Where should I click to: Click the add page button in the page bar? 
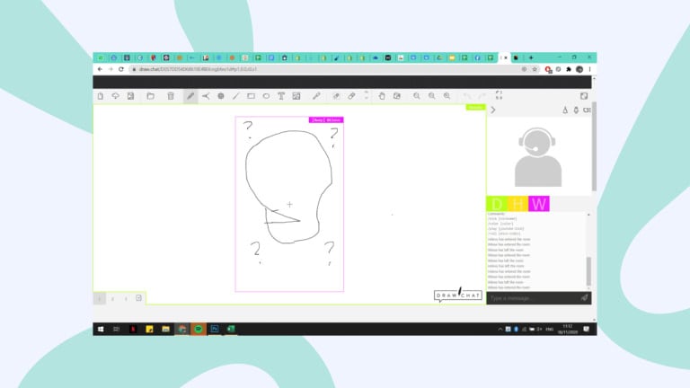click(x=138, y=298)
